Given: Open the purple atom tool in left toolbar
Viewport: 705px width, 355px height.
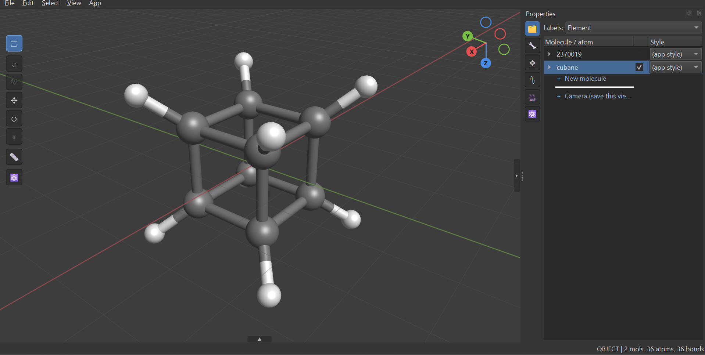Looking at the screenshot, I should pyautogui.click(x=14, y=178).
